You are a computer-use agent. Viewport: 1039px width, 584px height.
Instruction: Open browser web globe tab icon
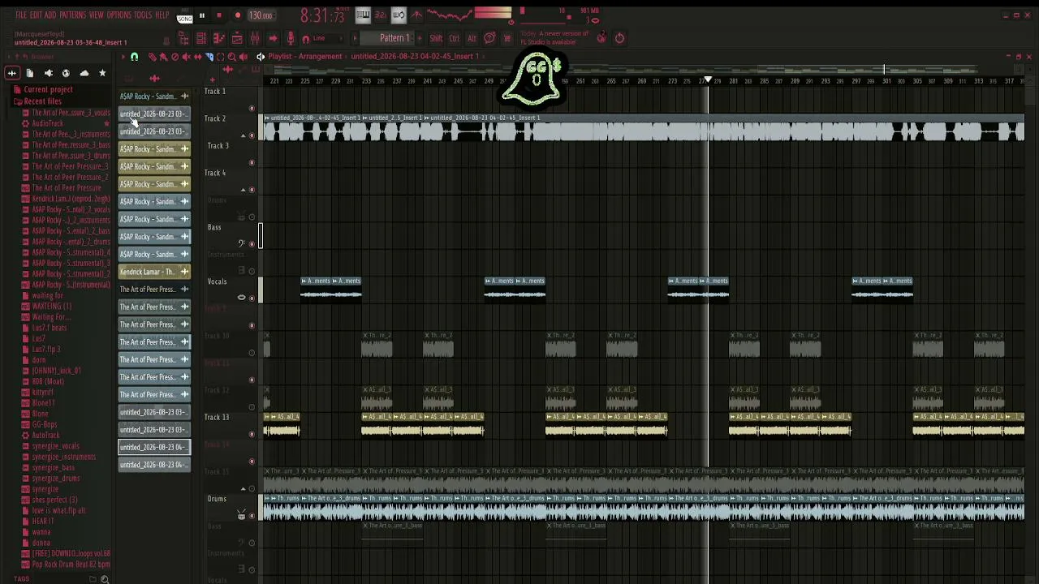(x=66, y=73)
